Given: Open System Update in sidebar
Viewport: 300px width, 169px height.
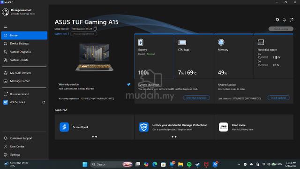Looking at the screenshot, I should 24,60.
